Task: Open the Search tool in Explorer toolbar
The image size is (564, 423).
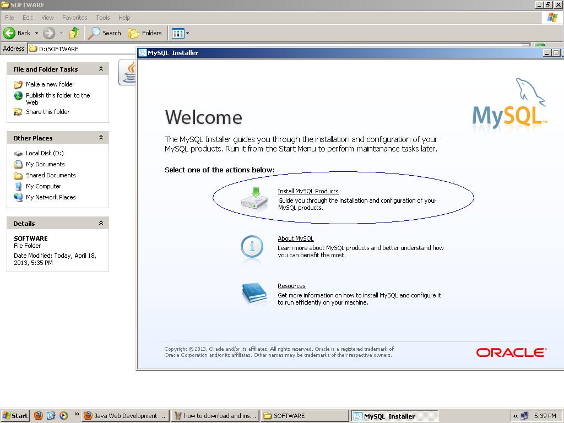Action: coord(104,33)
